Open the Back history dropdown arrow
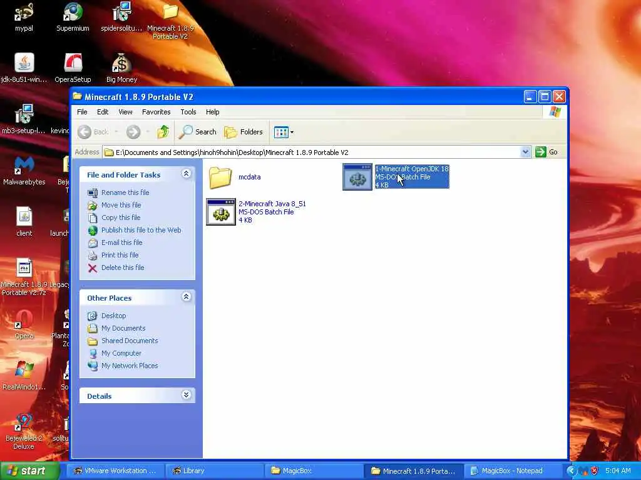Image resolution: width=641 pixels, height=480 pixels. click(x=116, y=132)
